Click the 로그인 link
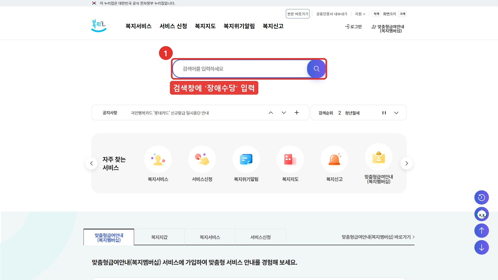Screen dimensions: 498x280 (353, 27)
